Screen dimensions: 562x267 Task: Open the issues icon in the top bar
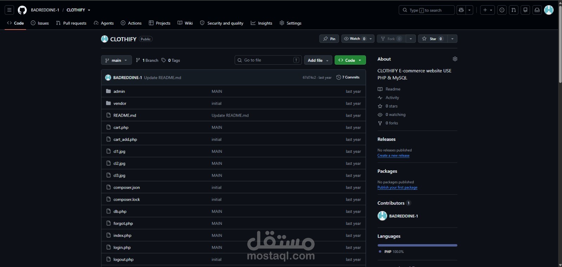click(502, 10)
